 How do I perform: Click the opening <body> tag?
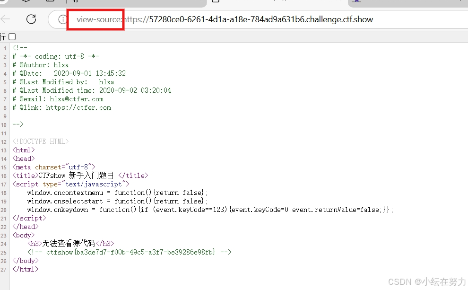point(24,235)
